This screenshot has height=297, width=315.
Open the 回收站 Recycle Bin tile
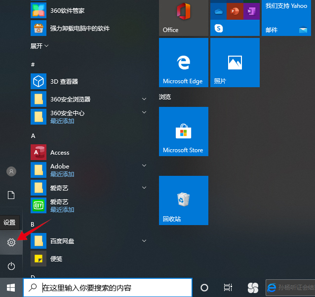coord(184,200)
